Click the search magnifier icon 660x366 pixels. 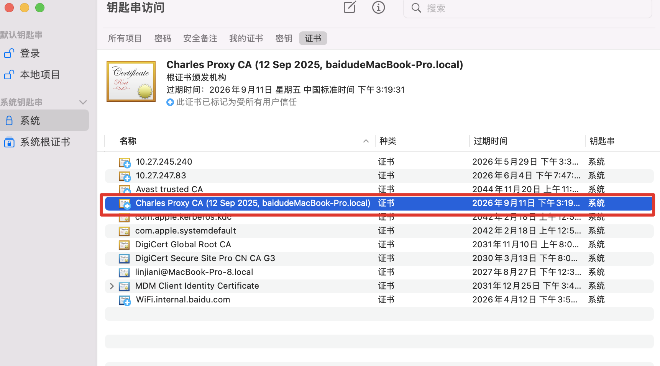tap(416, 8)
